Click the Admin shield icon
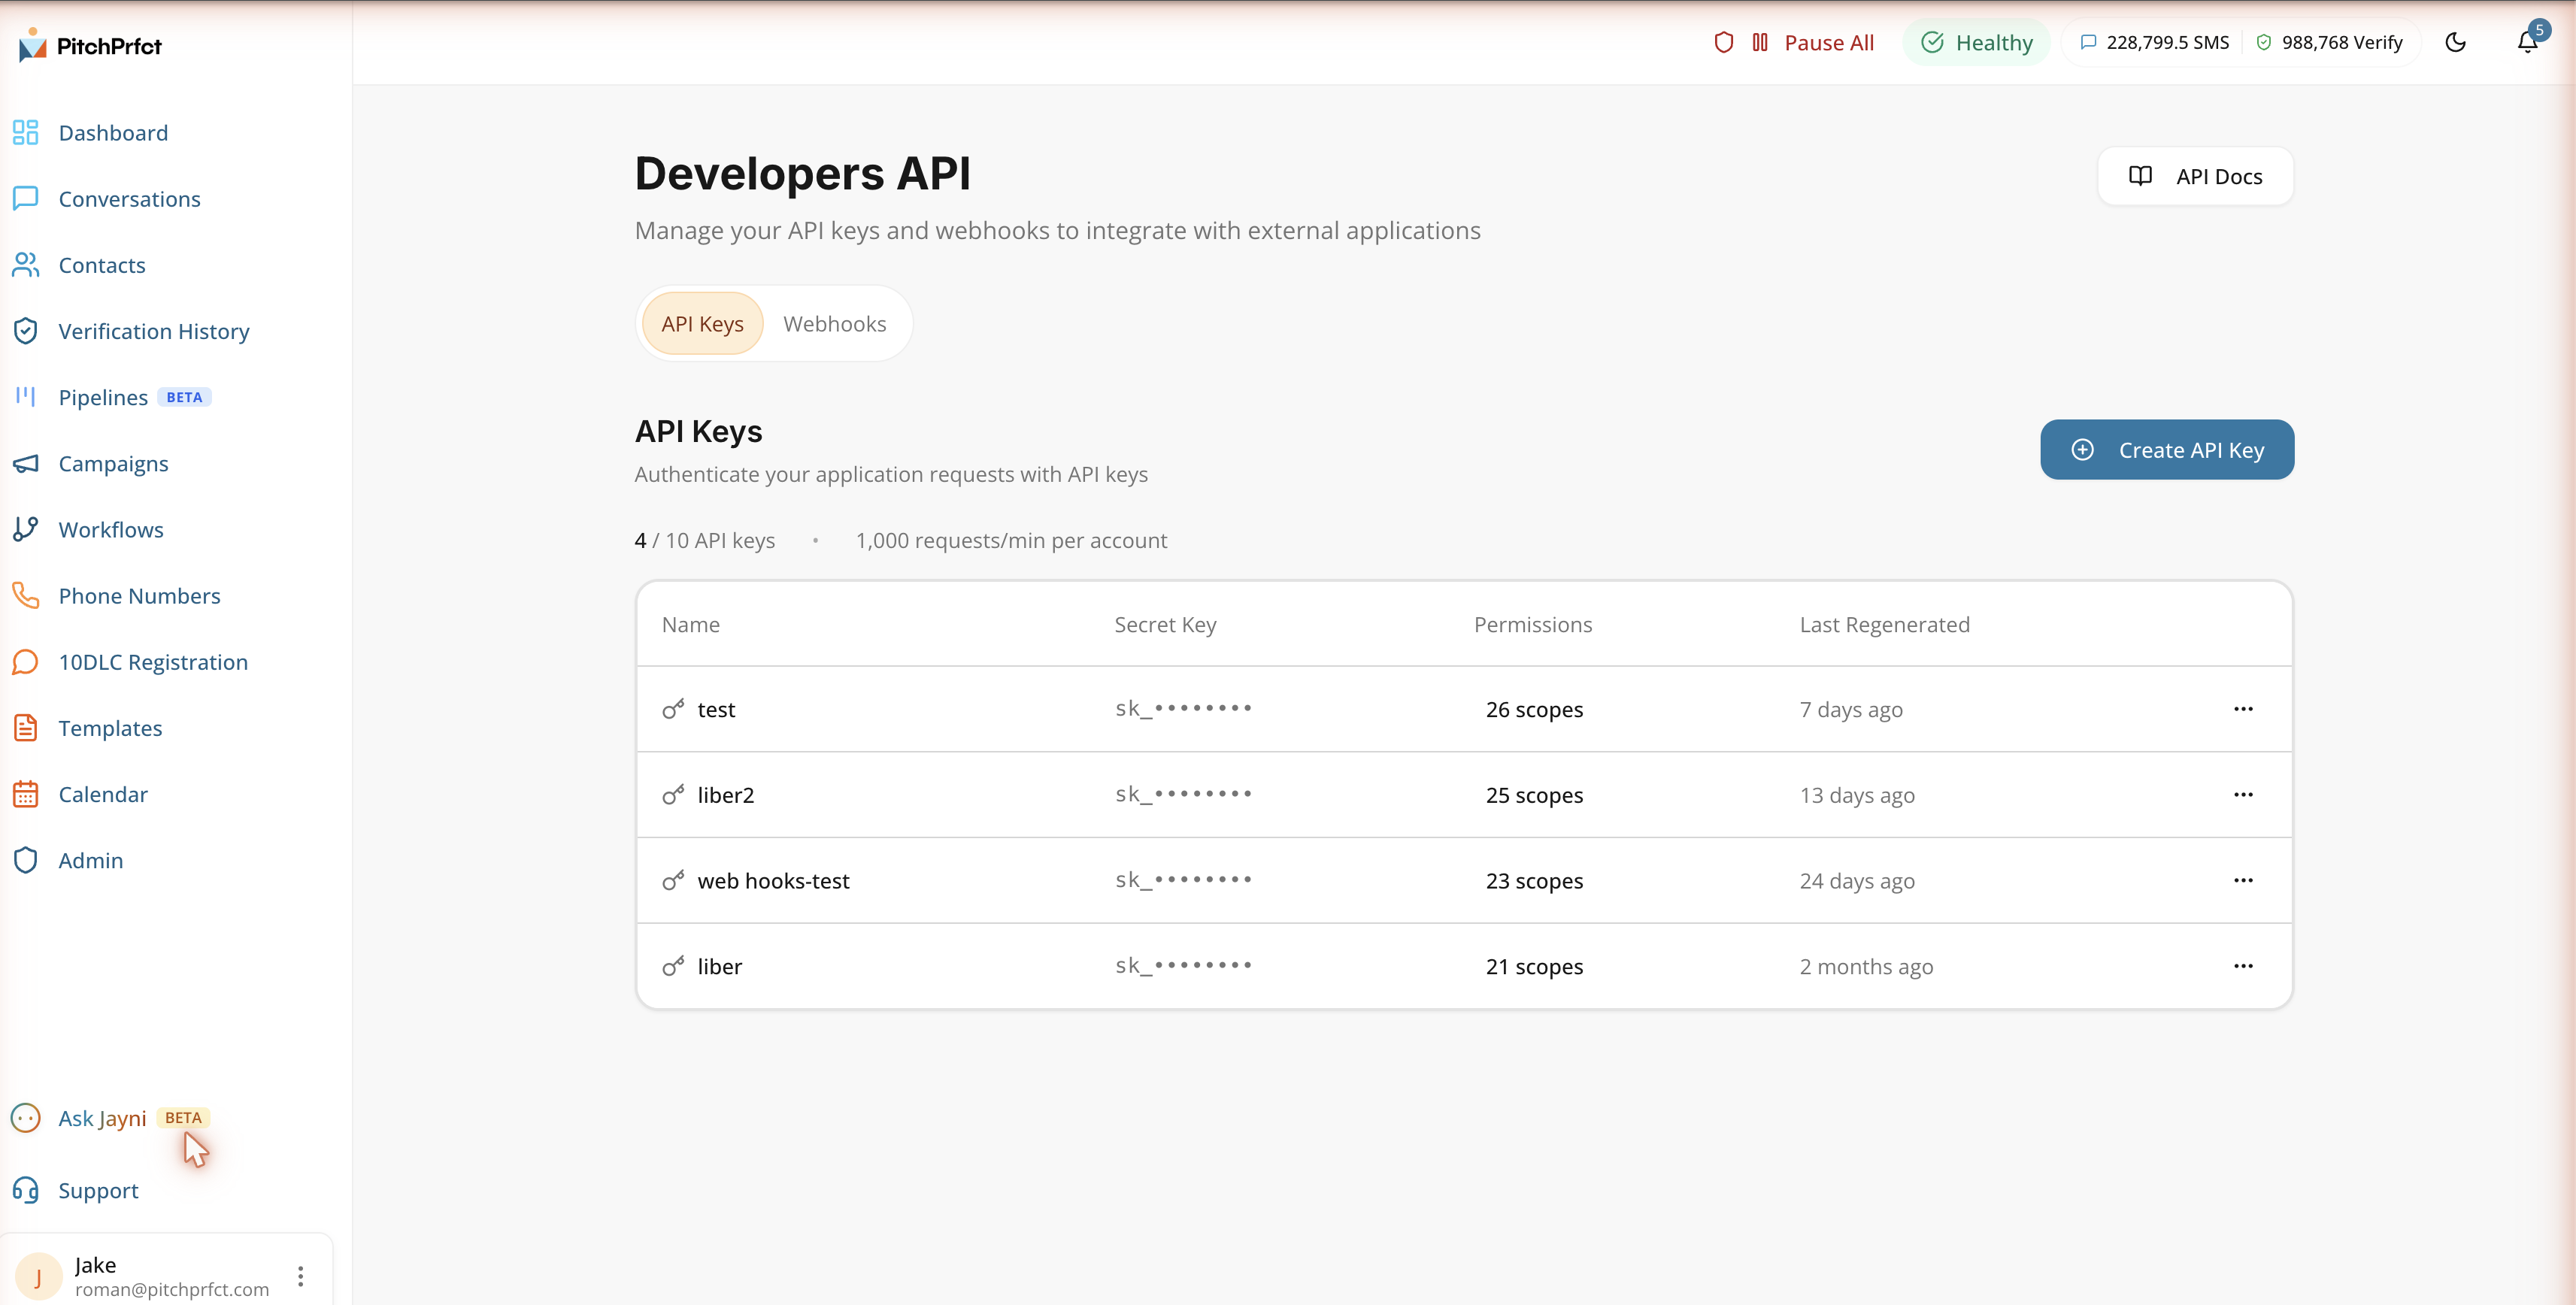This screenshot has width=2576, height=1305. coord(26,860)
